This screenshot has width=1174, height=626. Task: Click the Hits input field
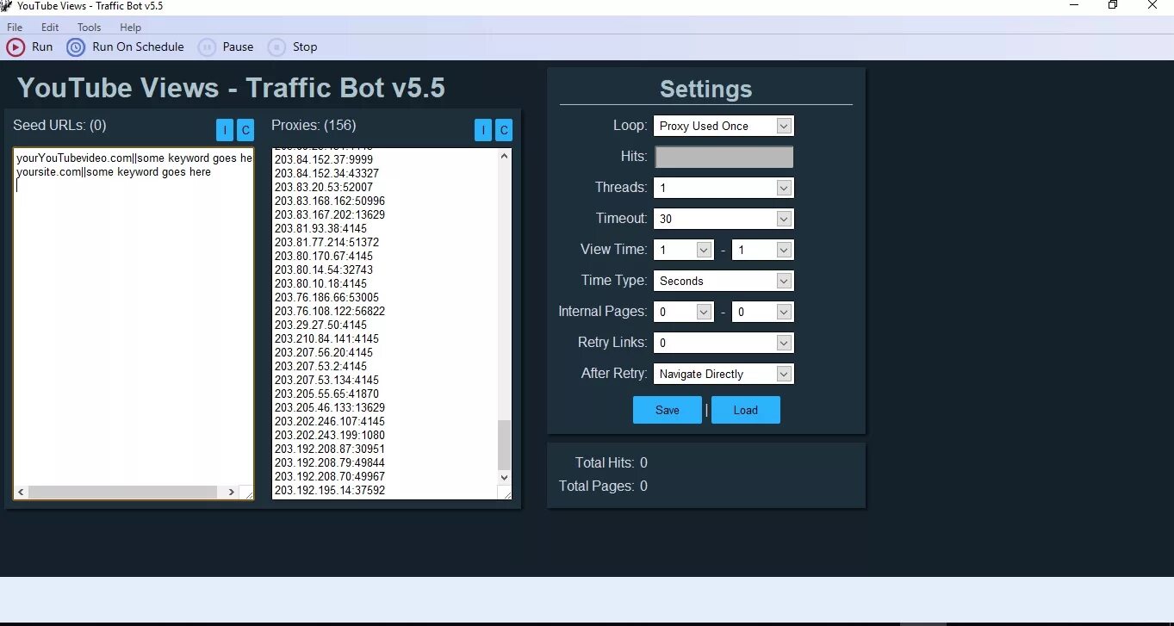(724, 157)
